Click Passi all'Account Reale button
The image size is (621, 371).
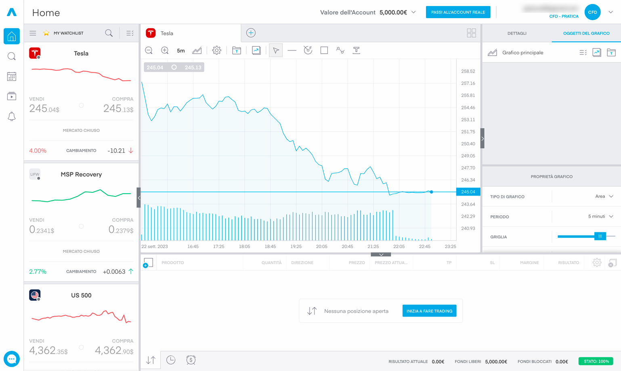458,13
